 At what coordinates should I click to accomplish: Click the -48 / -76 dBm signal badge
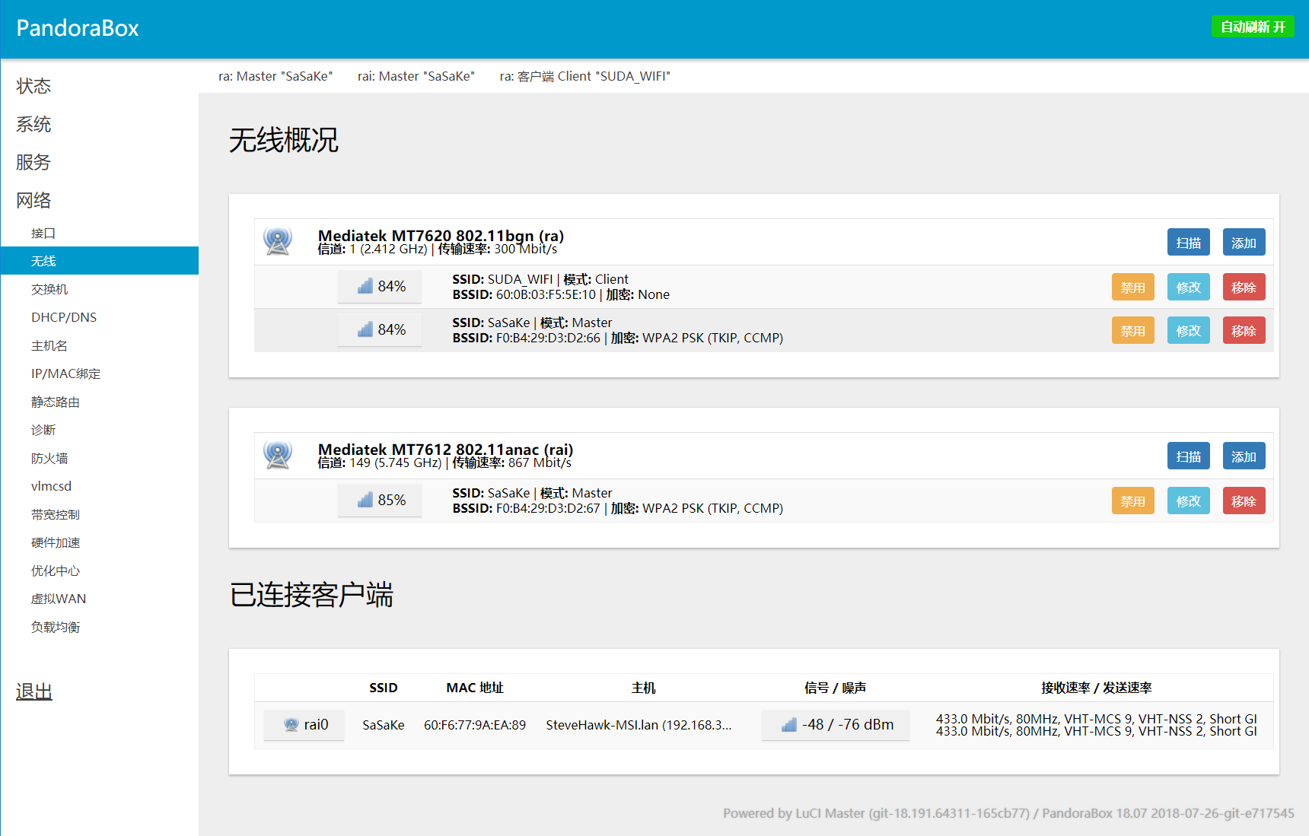click(x=836, y=725)
